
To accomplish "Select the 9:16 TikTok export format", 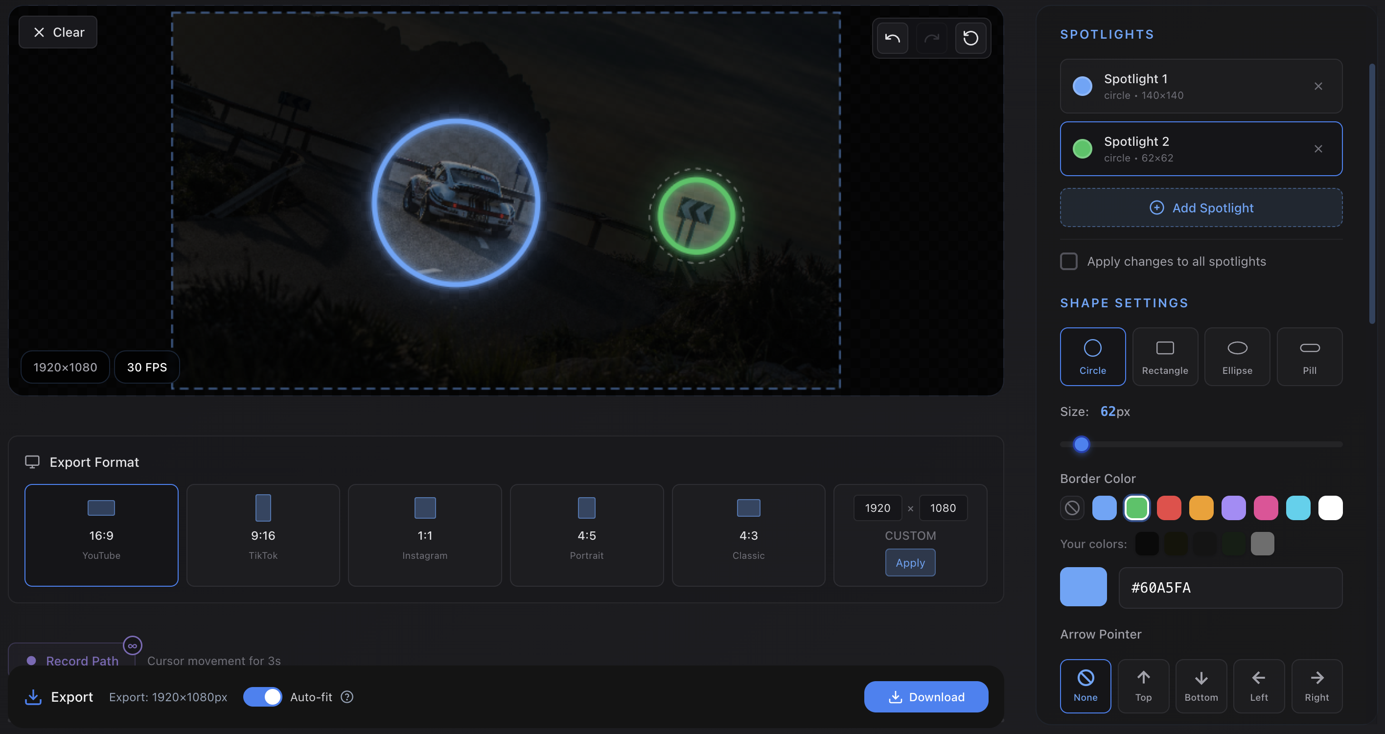I will click(263, 535).
